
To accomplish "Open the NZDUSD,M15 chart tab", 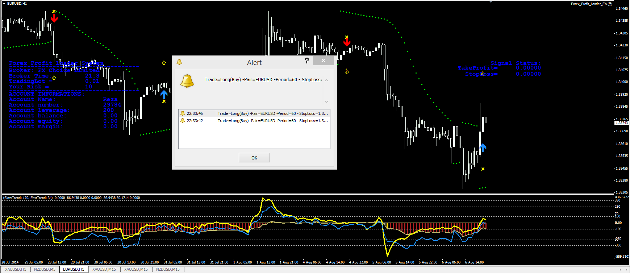I will [168, 269].
